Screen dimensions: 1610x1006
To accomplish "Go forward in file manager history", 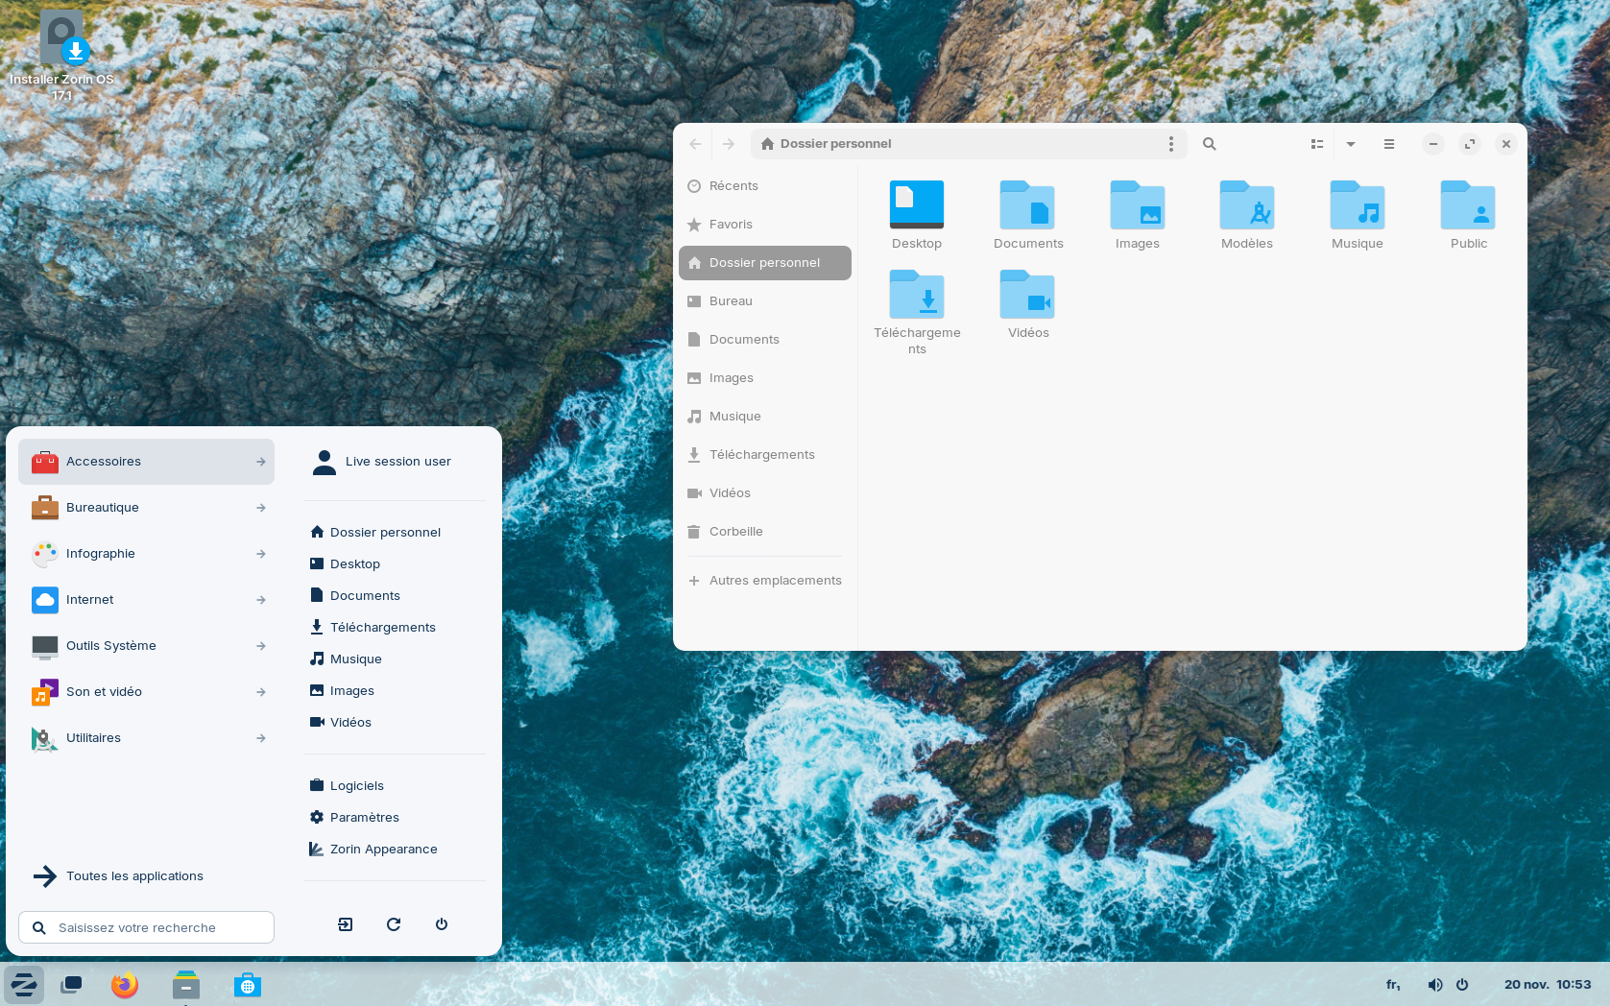I will tap(729, 144).
